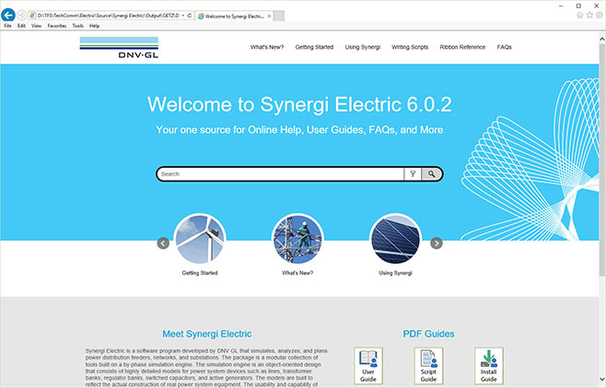
Task: Click the PDF Guides heading
Action: click(x=428, y=334)
